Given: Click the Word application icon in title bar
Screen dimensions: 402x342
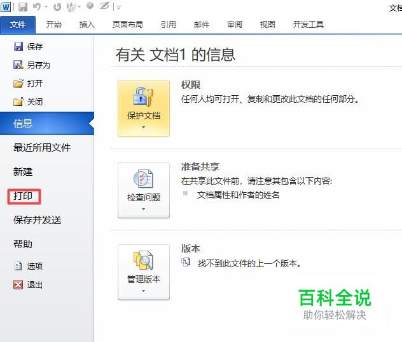Looking at the screenshot, I should click(x=6, y=6).
